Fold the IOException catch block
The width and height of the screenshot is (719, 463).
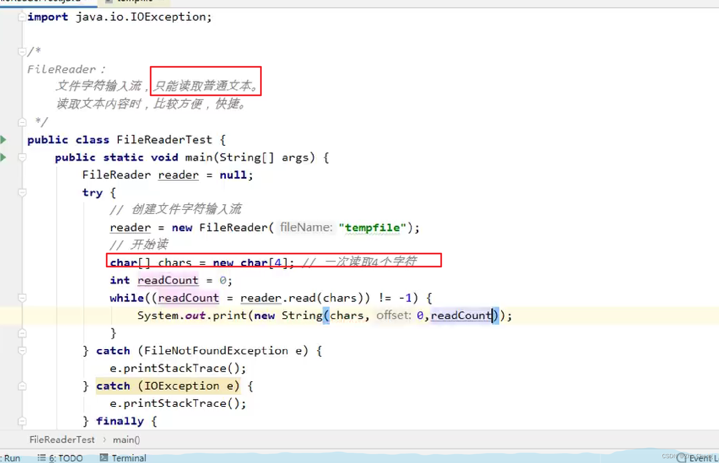pyautogui.click(x=22, y=386)
